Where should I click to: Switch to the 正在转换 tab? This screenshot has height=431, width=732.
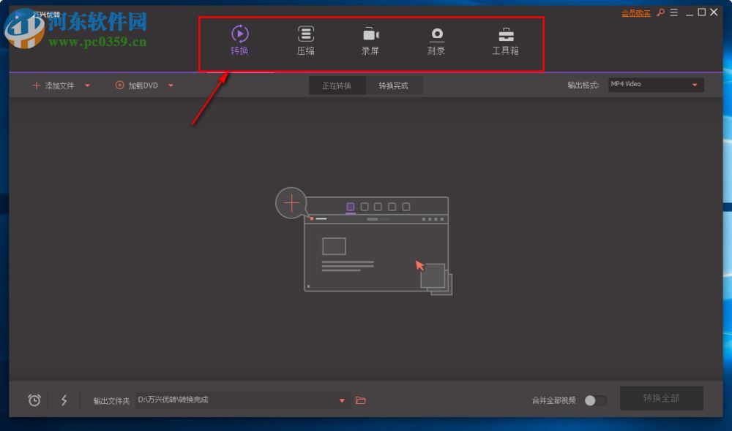pyautogui.click(x=337, y=85)
